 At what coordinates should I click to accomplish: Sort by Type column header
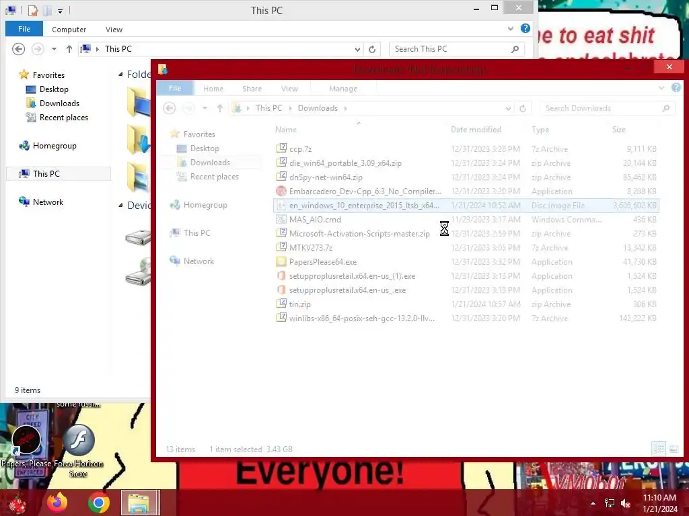[540, 130]
